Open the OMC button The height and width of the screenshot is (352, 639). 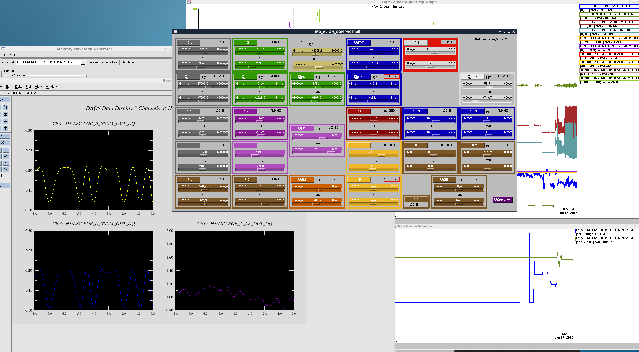(x=416, y=199)
